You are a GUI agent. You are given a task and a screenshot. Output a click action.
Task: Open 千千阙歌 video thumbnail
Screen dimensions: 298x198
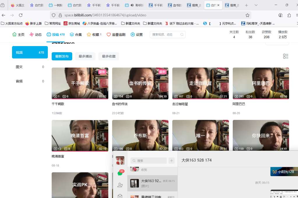click(x=80, y=83)
